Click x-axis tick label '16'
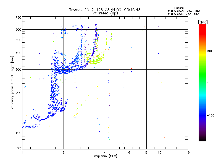Image resolution: width=221 pixels, height=166 pixels. (x=188, y=152)
